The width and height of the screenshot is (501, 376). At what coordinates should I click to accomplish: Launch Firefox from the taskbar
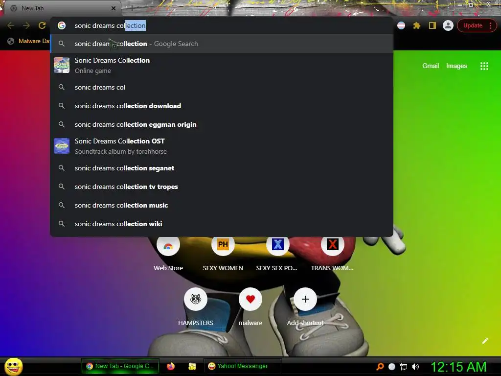pos(171,366)
